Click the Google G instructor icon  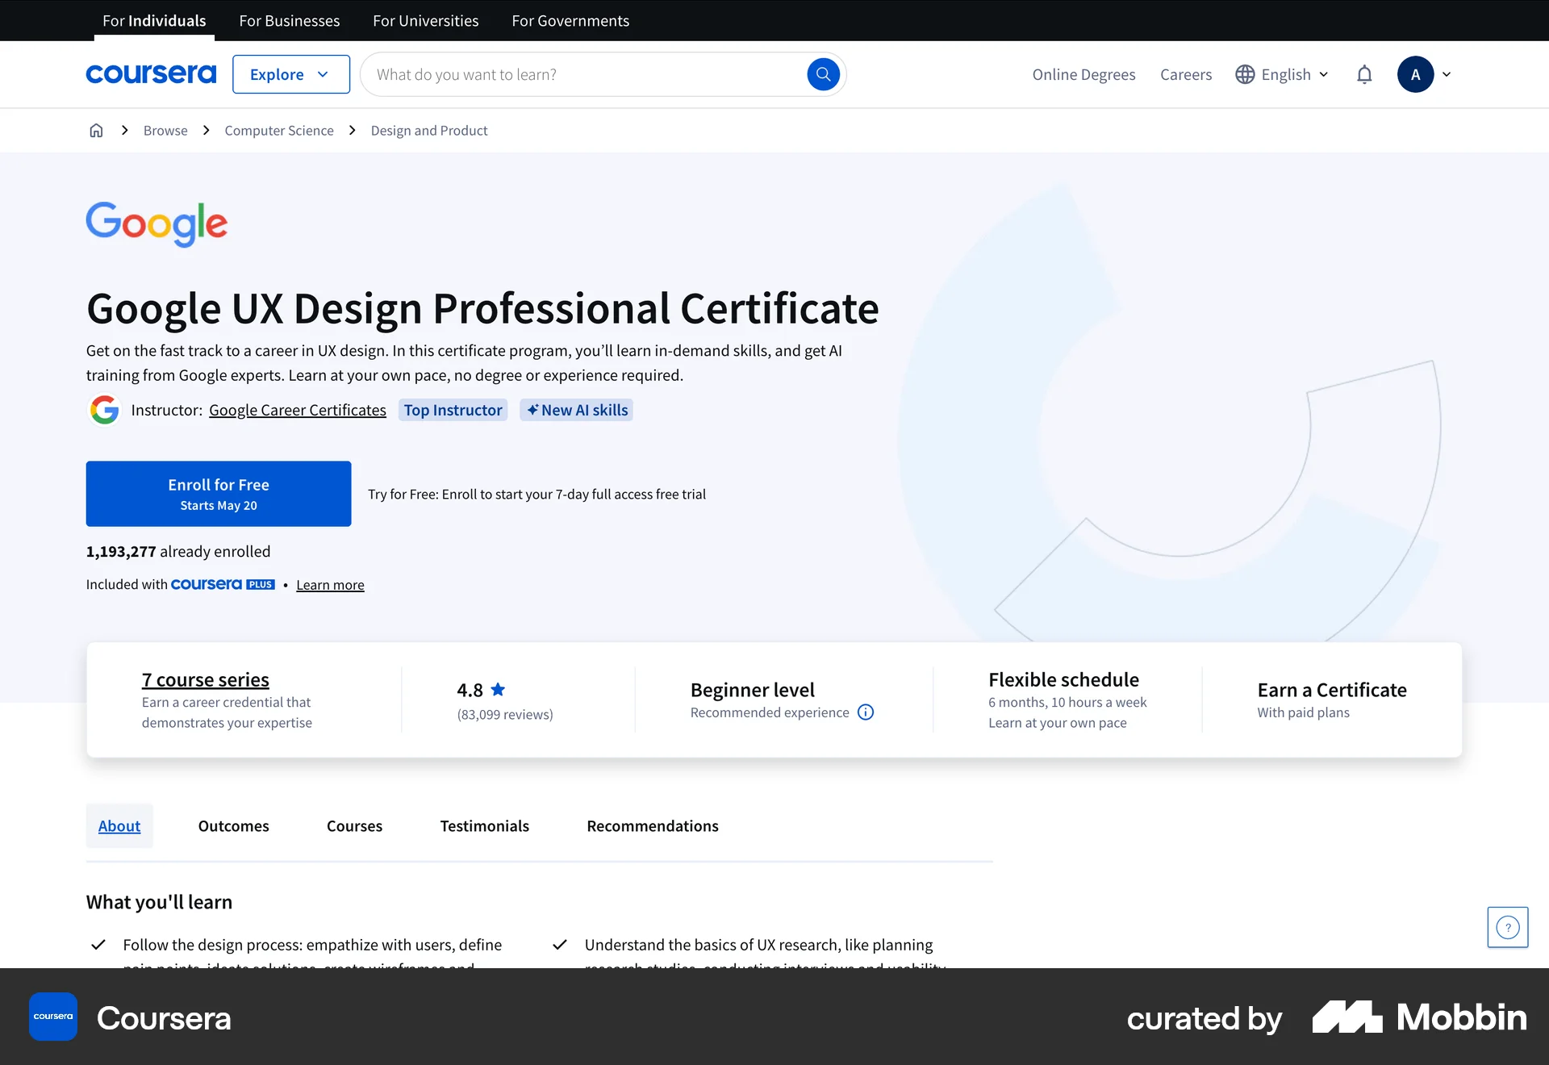tap(103, 410)
